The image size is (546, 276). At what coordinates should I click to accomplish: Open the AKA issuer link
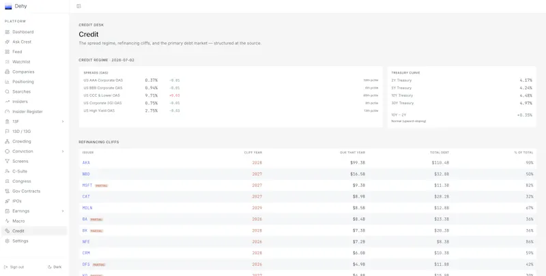86,163
